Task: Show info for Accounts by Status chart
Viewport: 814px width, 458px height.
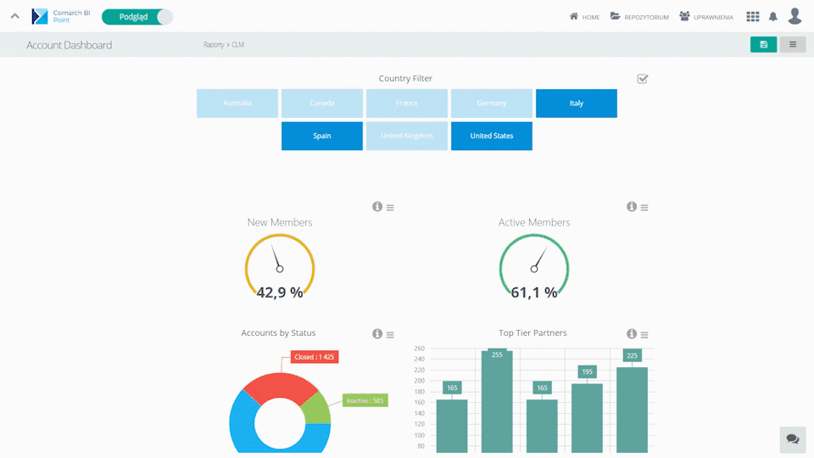Action: (x=377, y=334)
